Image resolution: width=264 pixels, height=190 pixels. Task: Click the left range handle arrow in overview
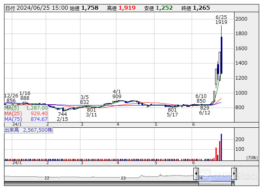tap(196, 174)
